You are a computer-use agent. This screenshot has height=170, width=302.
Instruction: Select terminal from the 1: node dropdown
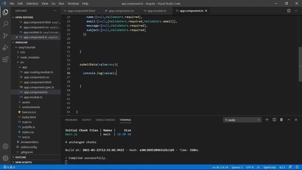[242, 120]
